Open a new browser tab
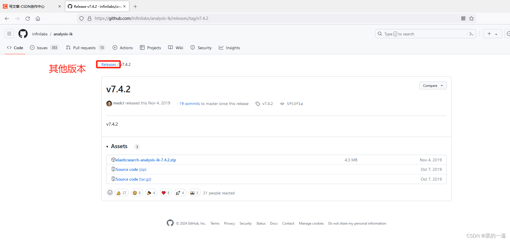The image size is (510, 241). click(x=135, y=6)
